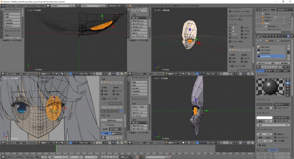Toggle the Diffuse カラーランプ checkbox
Viewport: 294px width, 159px height.
[275, 108]
